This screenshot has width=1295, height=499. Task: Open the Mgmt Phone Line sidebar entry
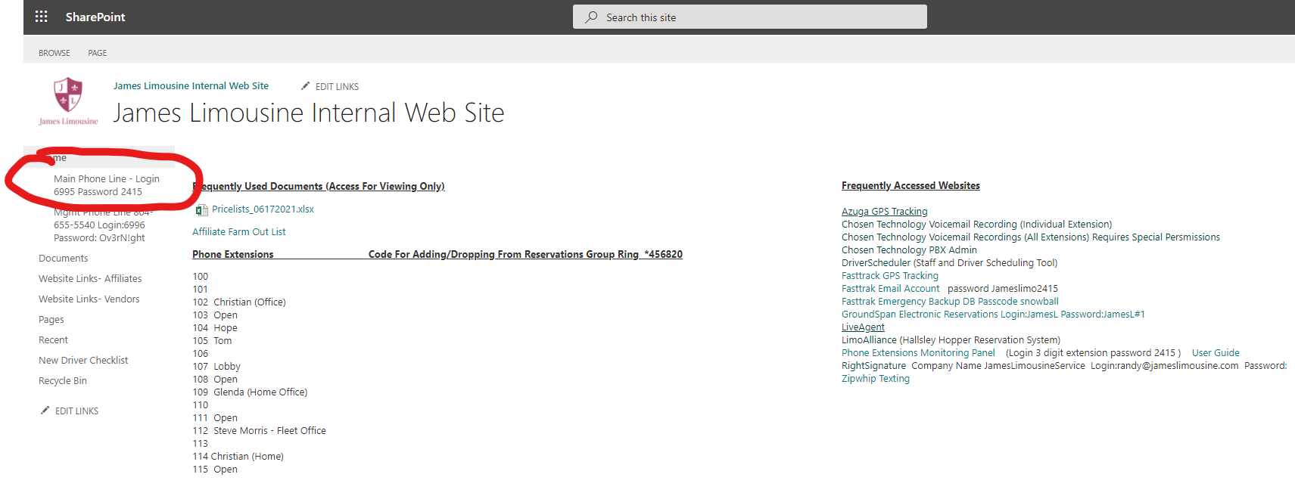tap(103, 225)
